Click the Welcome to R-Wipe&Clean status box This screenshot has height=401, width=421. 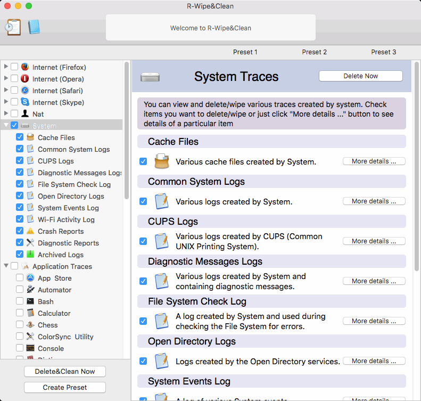(211, 28)
